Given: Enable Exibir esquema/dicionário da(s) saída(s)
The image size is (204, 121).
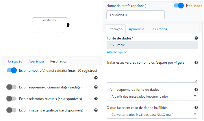Looking at the screenshot, I should tap(12, 87).
